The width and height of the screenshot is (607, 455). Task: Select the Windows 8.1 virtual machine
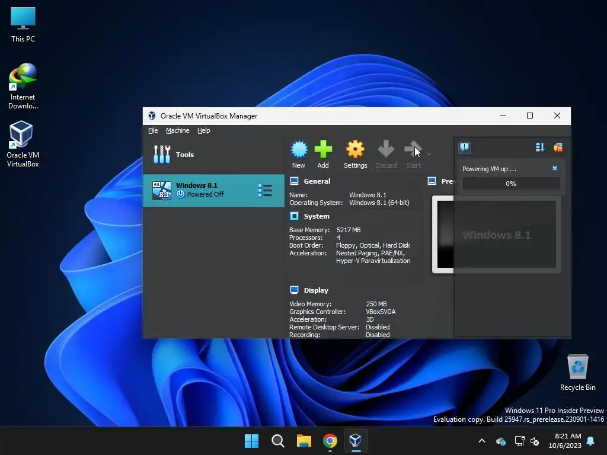pos(213,191)
